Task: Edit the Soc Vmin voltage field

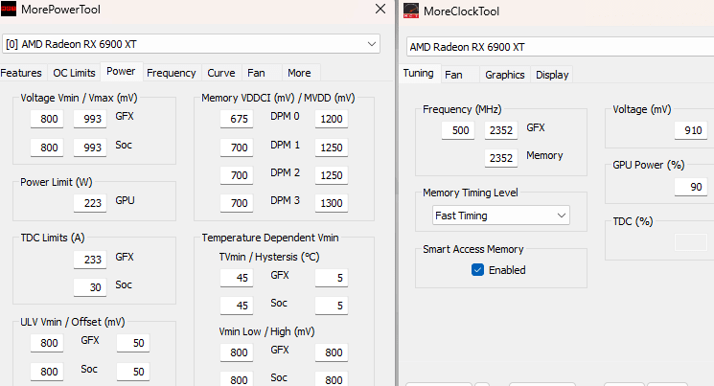Action: point(47,148)
